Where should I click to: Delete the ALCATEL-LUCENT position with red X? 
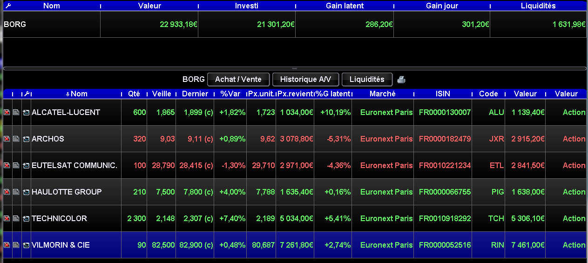coord(7,113)
